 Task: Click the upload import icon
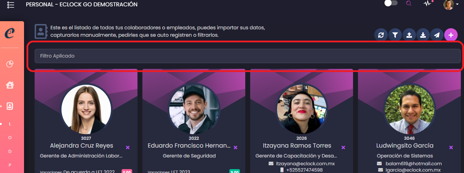tap(409, 35)
